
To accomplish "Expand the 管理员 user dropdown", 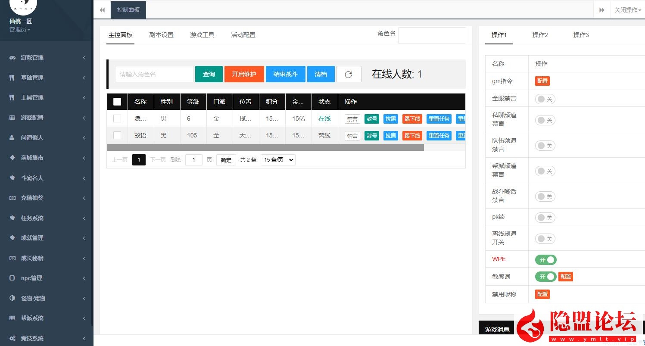I will pyautogui.click(x=20, y=29).
